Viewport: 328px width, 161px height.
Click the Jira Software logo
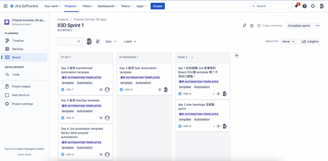coord(24,6)
